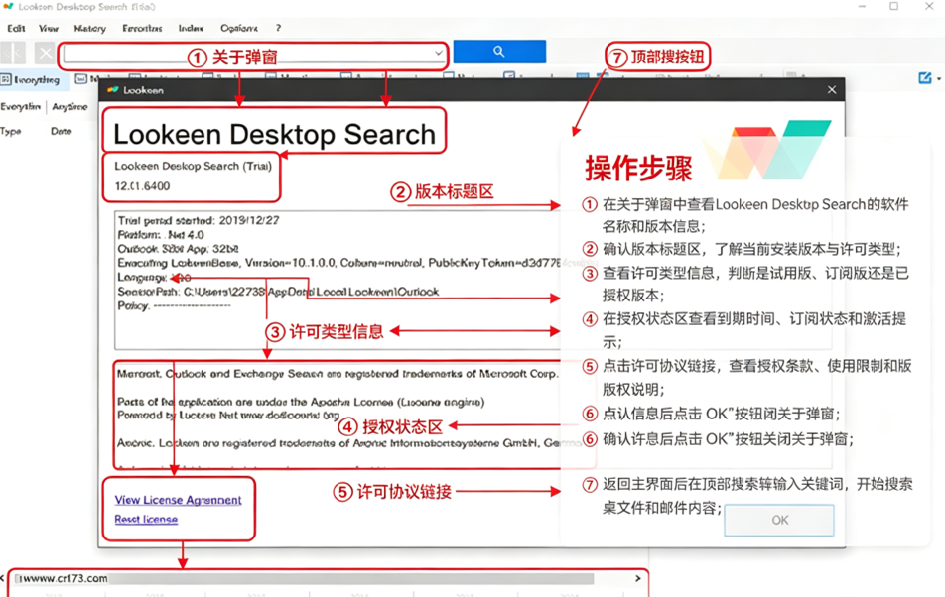The width and height of the screenshot is (945, 597).
Task: Click the OK button in the dialog
Action: click(x=779, y=520)
